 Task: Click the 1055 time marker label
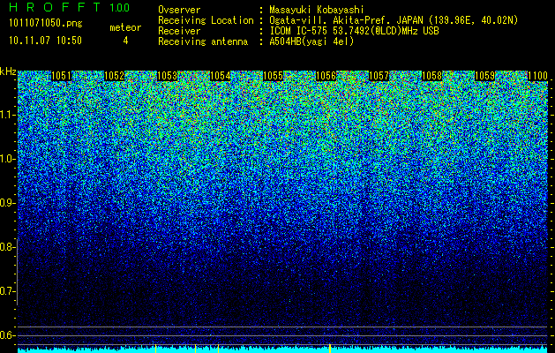point(274,76)
